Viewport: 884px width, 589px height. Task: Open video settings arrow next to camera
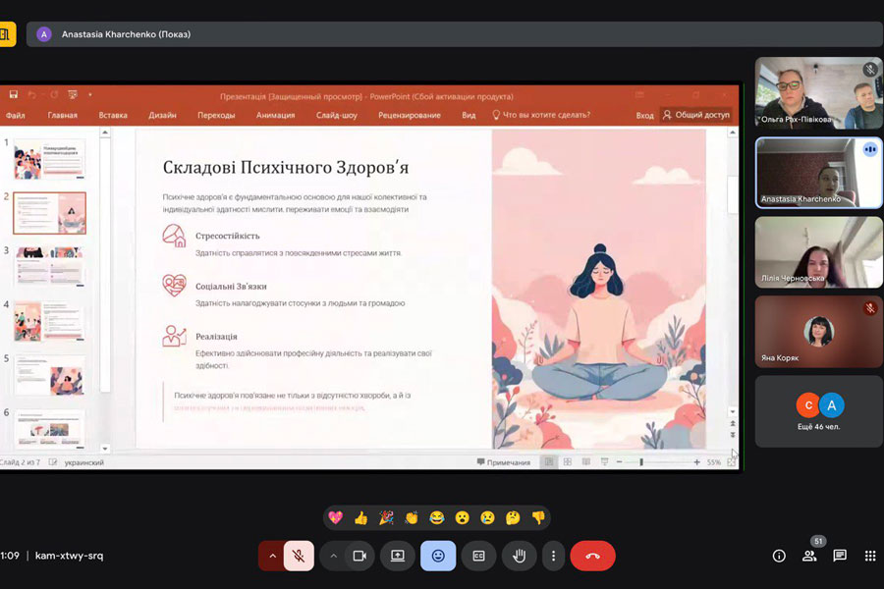coord(334,556)
